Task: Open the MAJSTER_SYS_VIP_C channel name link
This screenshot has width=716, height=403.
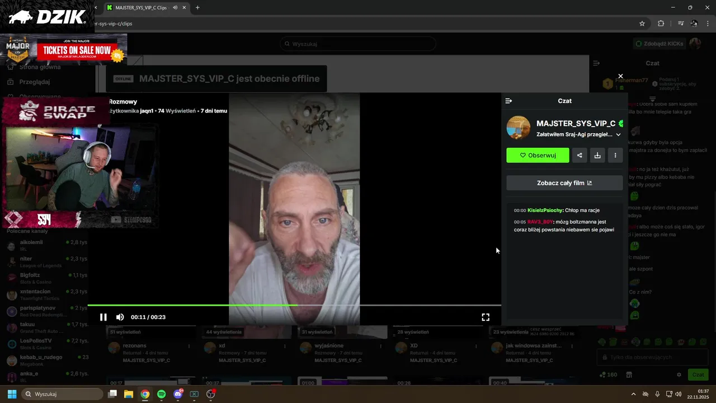Action: [x=576, y=123]
